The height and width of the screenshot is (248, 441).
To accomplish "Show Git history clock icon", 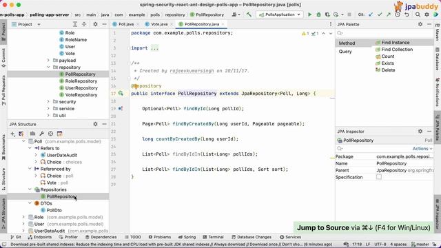I will pos(398,14).
